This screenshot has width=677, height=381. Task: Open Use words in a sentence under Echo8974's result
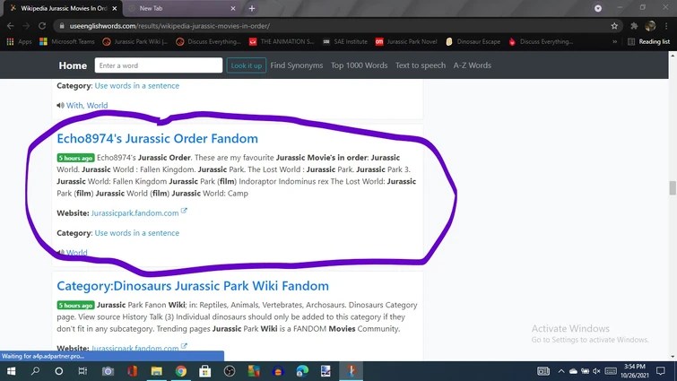tap(137, 233)
